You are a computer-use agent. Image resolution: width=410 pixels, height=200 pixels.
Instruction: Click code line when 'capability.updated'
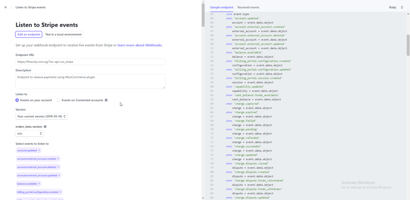pyautogui.click(x=245, y=87)
